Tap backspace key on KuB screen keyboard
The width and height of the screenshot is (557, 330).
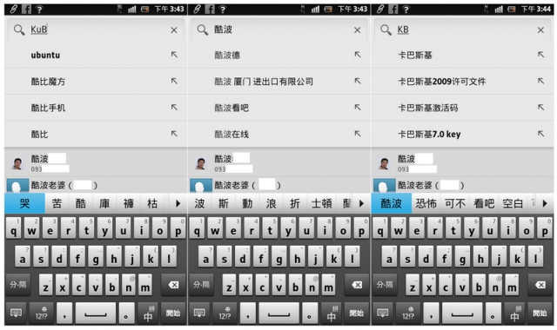[173, 285]
